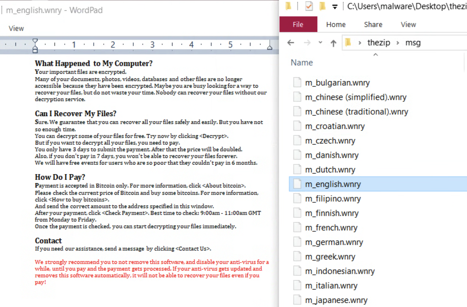
Task: Click the thezip breadcrumb folder
Action: 379,43
